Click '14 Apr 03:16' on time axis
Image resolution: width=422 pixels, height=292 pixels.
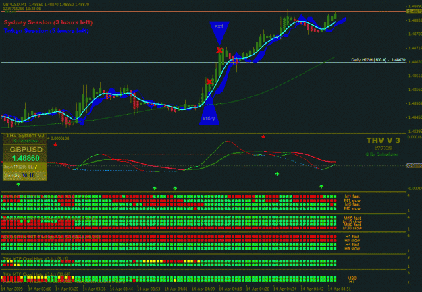(x=40, y=289)
